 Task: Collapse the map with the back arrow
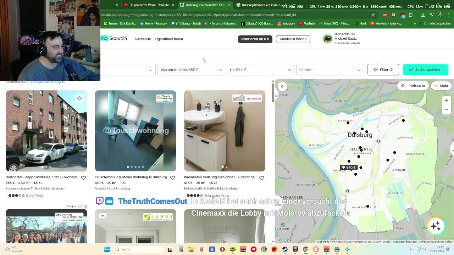[x=282, y=86]
